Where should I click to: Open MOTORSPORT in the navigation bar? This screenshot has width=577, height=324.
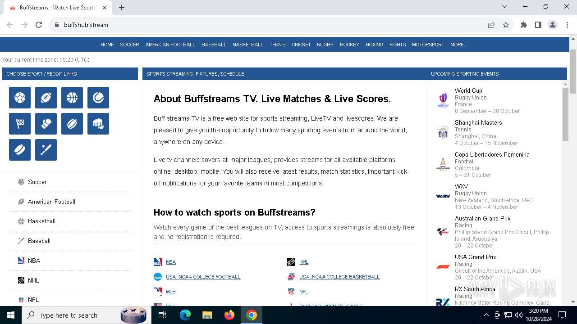[428, 45]
